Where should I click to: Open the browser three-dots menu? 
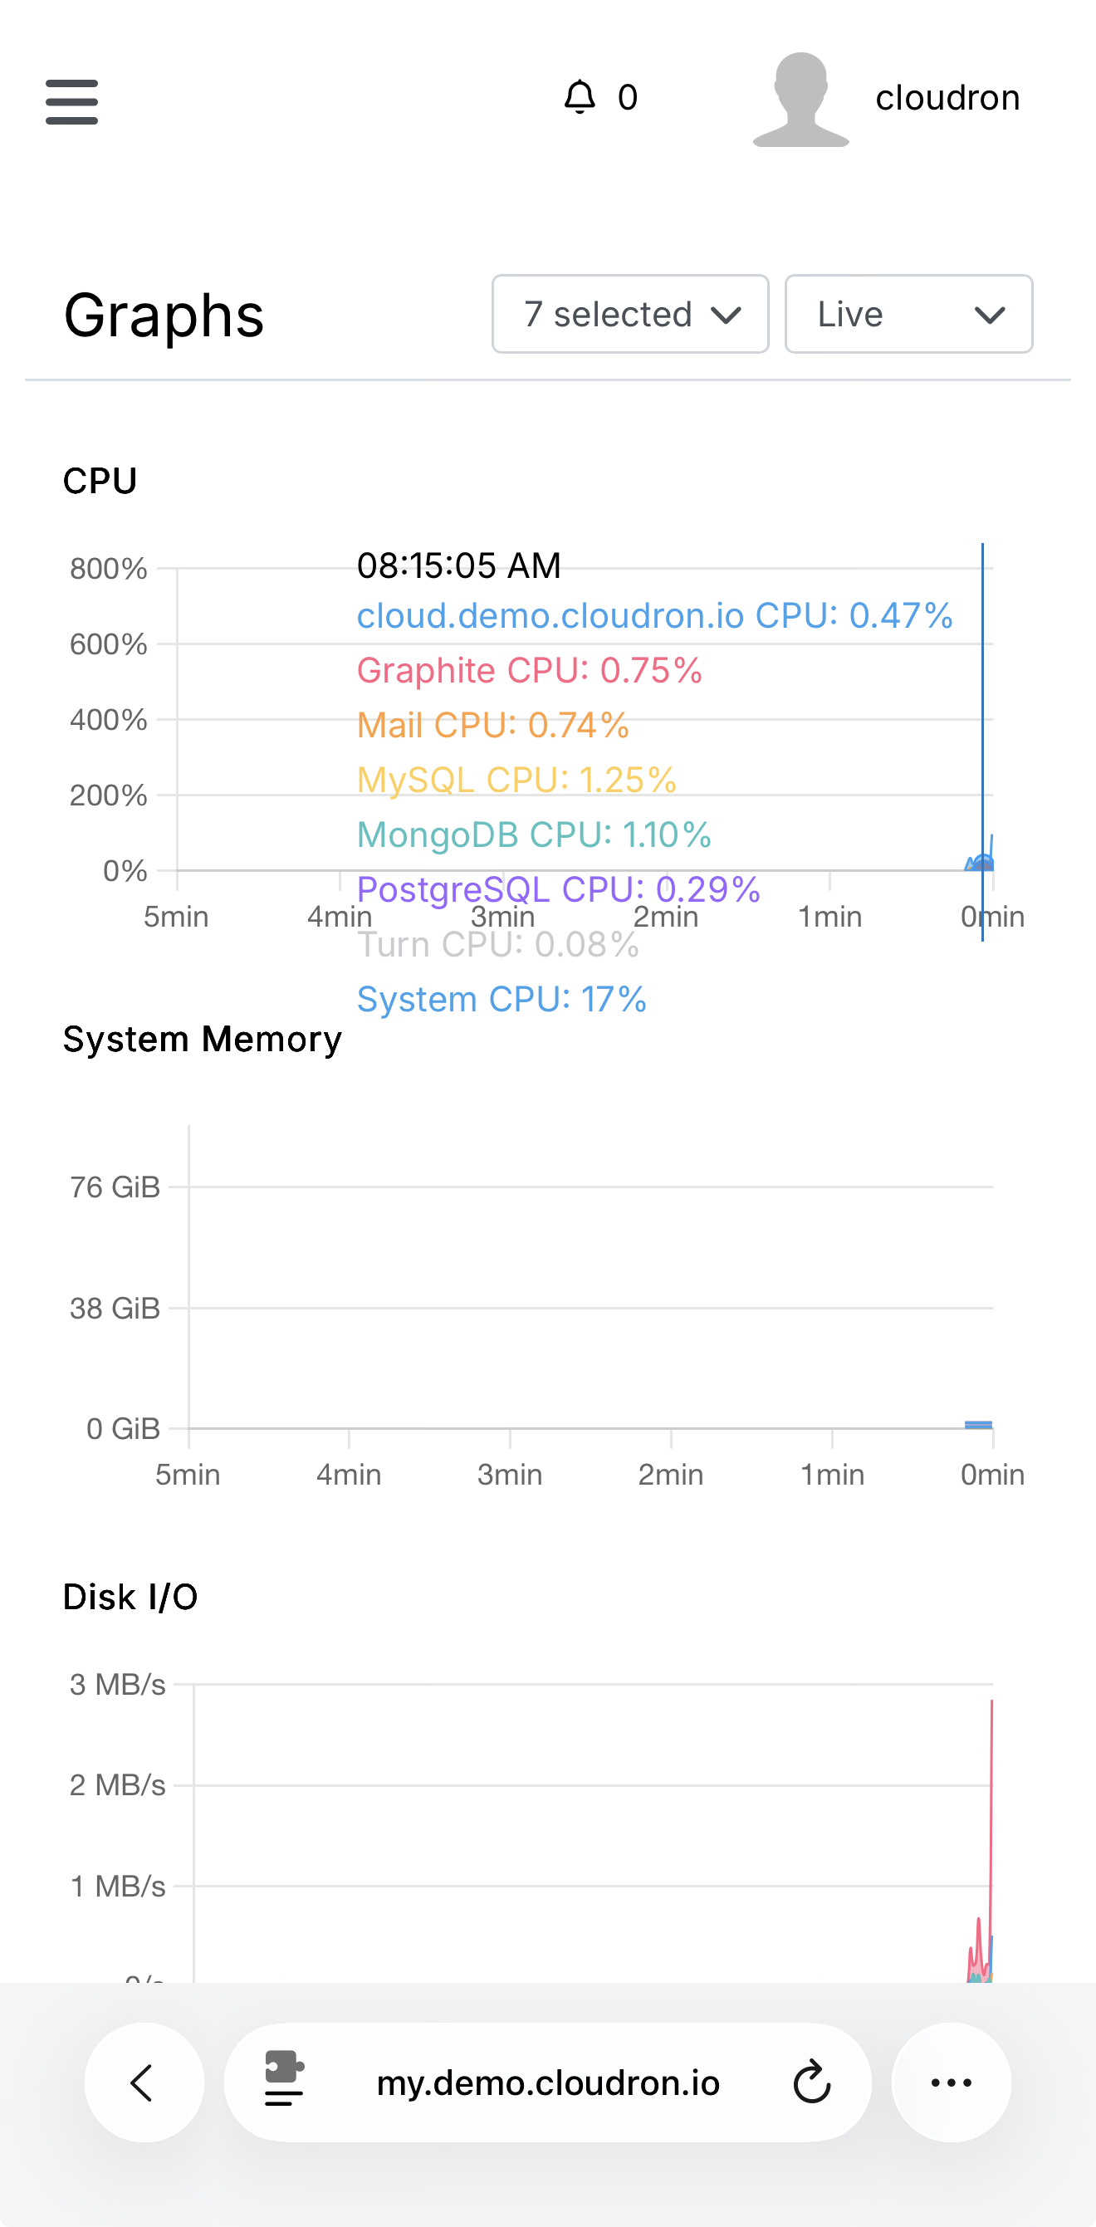point(951,2082)
